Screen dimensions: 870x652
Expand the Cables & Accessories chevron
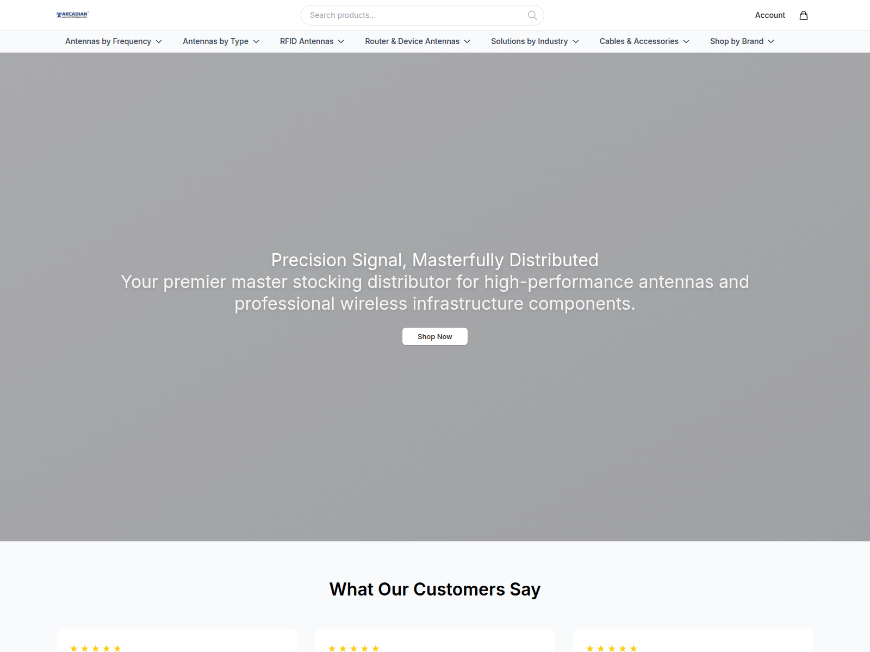tap(686, 41)
